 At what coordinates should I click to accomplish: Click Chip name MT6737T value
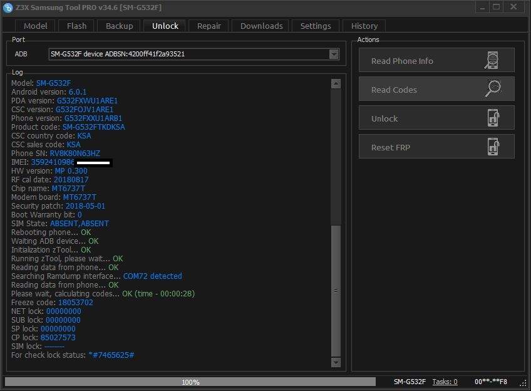[x=68, y=189]
